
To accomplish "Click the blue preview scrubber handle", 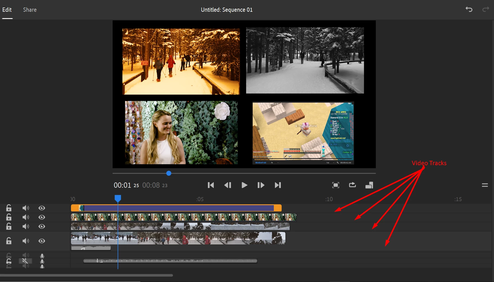I will point(169,173).
